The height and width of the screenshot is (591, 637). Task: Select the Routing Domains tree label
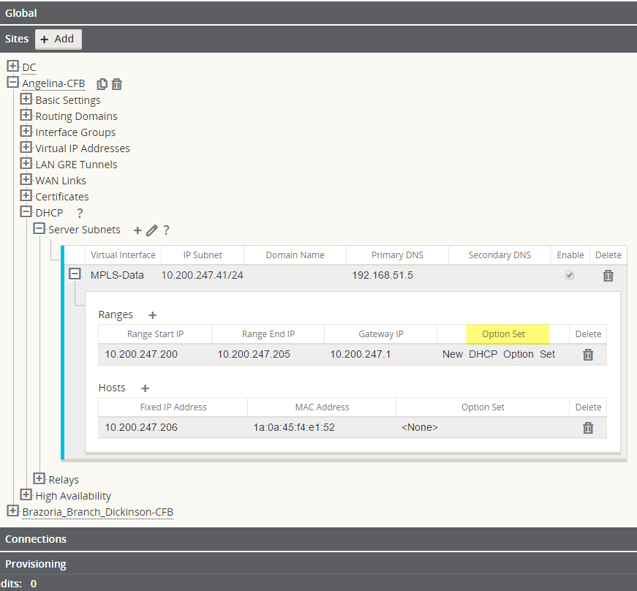tap(76, 116)
